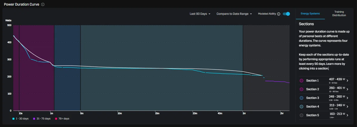The height and width of the screenshot is (127, 357).
Task: Click the Section 4 teal circle icon
Action: pos(301,107)
